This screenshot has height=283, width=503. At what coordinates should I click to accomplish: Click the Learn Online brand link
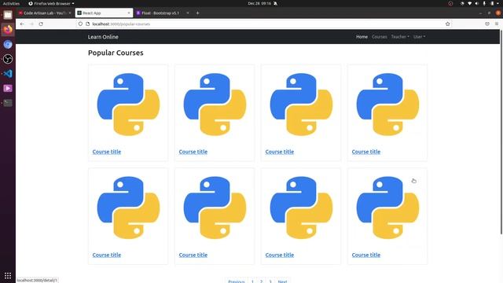click(x=103, y=37)
